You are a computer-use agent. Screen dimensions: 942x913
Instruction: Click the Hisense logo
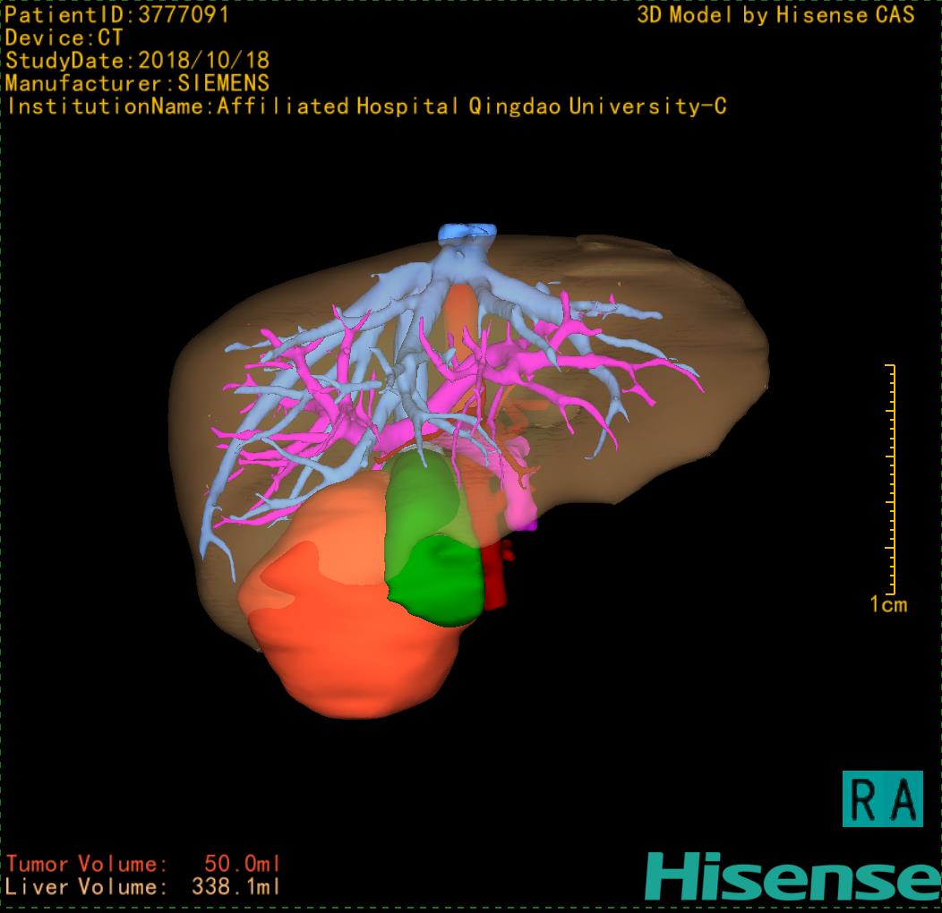tap(793, 876)
